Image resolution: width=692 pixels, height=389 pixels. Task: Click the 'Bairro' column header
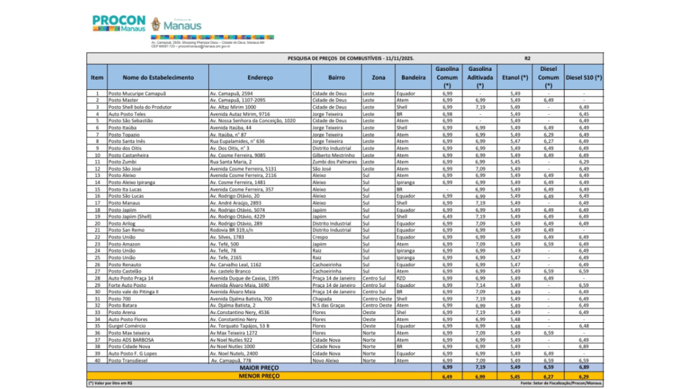click(336, 78)
